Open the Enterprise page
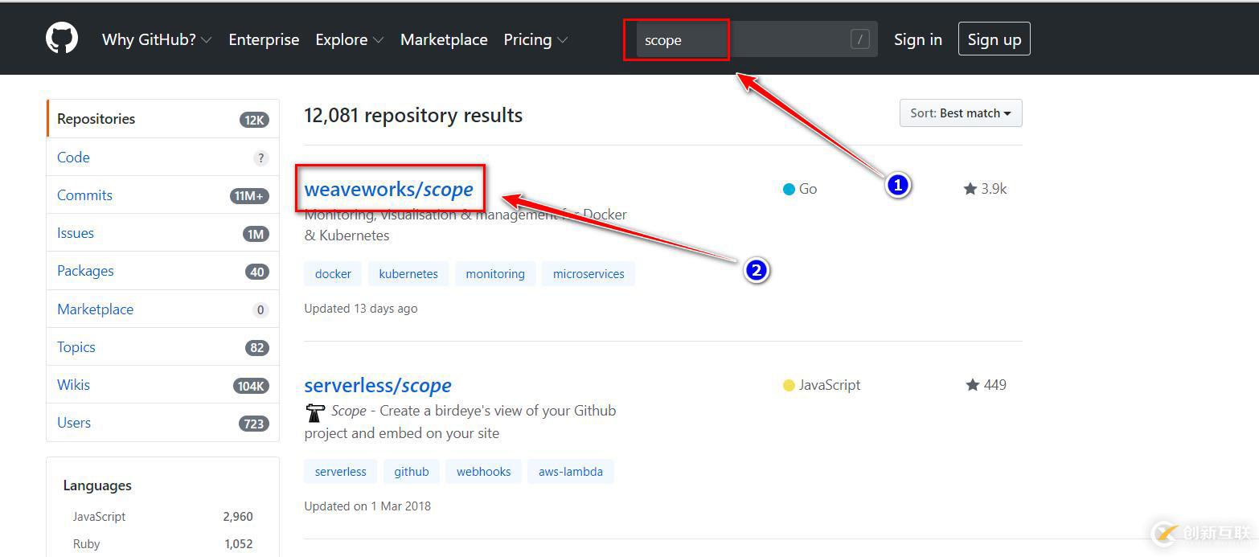Viewport: 1259px width, 557px height. (x=264, y=39)
